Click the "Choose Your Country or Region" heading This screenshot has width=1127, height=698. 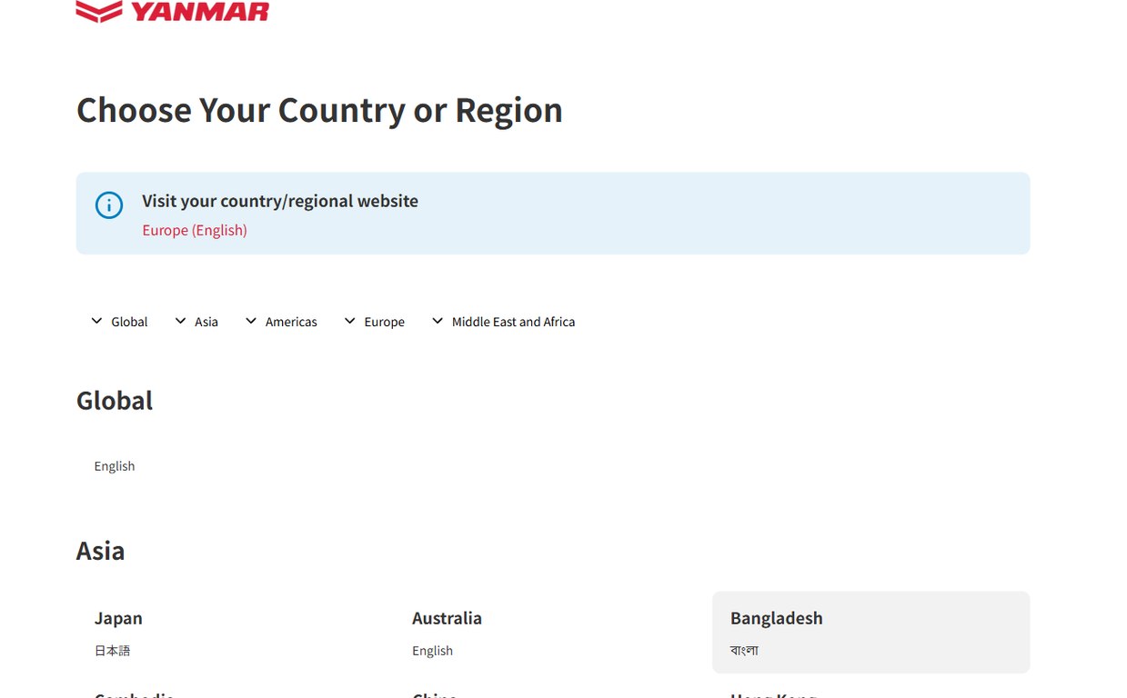319,110
